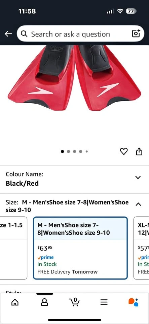The height and width of the screenshot is (324, 149).
Task: Collapse the Size section chevron
Action: click(138, 204)
